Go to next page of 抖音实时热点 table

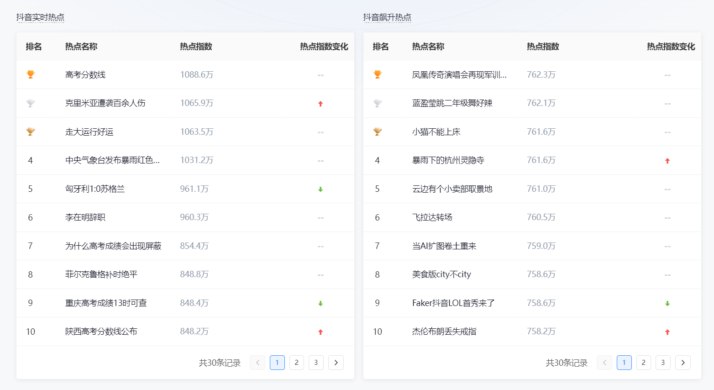pos(336,362)
